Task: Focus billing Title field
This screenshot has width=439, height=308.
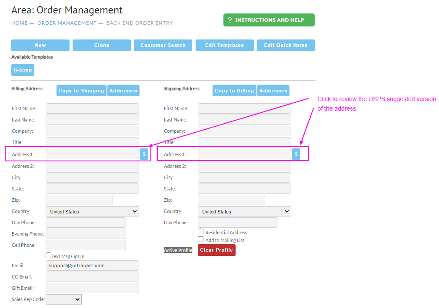Action: click(92, 142)
